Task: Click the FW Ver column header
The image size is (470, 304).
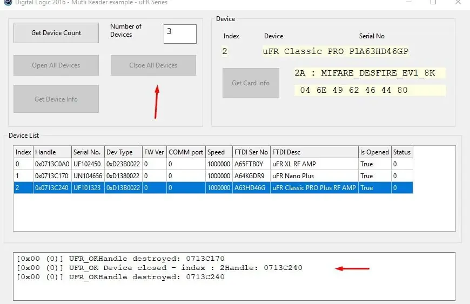Action: click(x=155, y=152)
